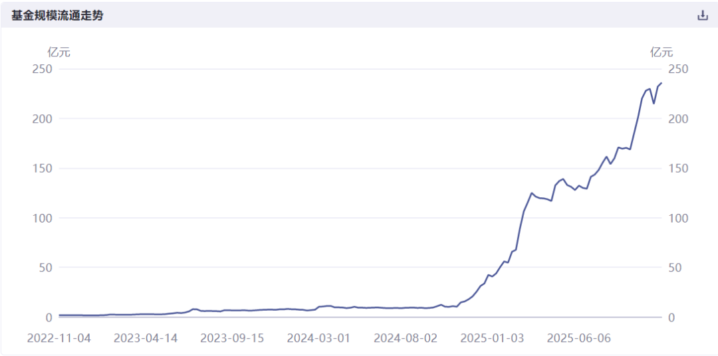718x356 pixels.
Task: Select x-axis date 2024-08-02
Action: 406,338
